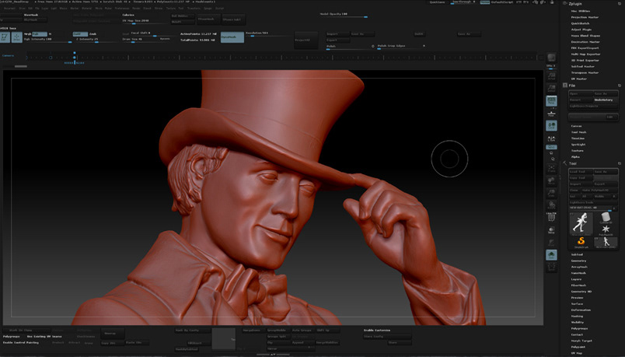
Task: Click the QuickSave button
Action: point(437,2)
